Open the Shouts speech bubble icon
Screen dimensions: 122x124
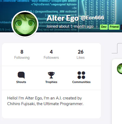(21, 75)
